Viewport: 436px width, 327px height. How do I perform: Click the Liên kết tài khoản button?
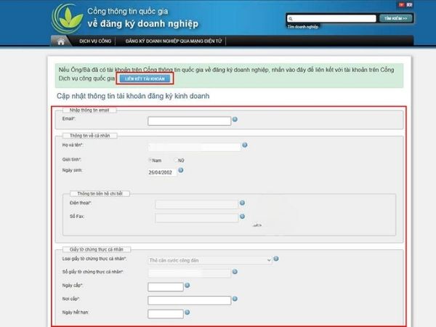[x=145, y=78]
